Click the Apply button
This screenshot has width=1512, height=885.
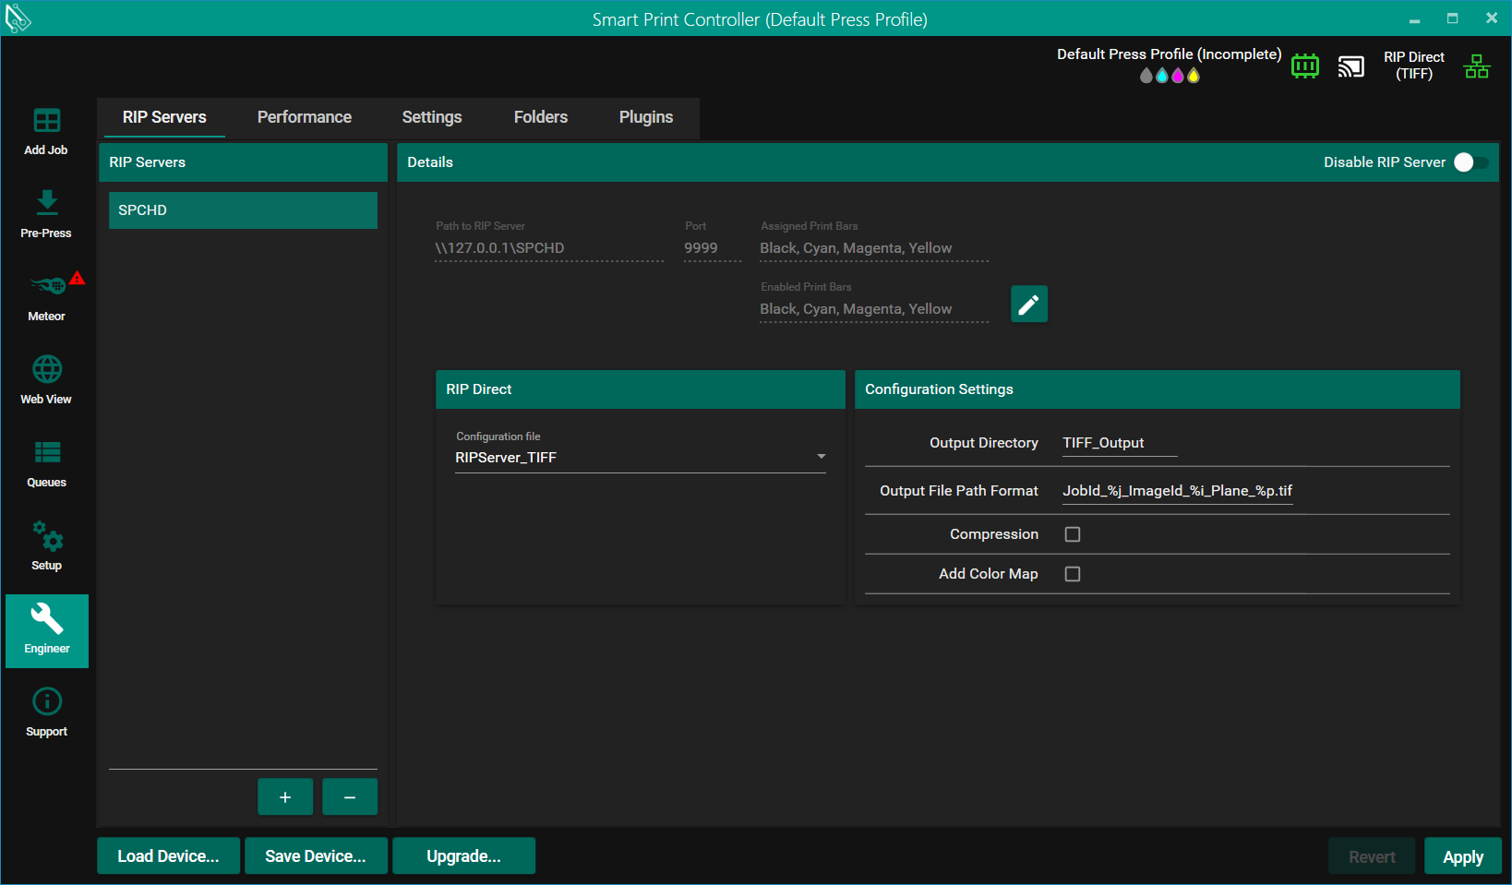pos(1462,856)
